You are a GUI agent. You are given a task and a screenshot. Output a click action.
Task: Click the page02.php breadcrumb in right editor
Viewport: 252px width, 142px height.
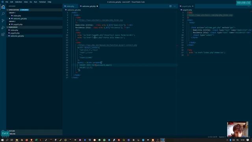coord(187,10)
